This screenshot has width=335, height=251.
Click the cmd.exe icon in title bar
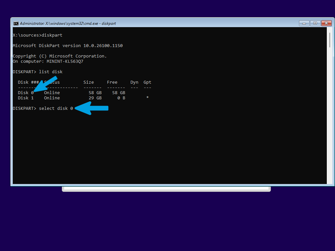click(16, 24)
